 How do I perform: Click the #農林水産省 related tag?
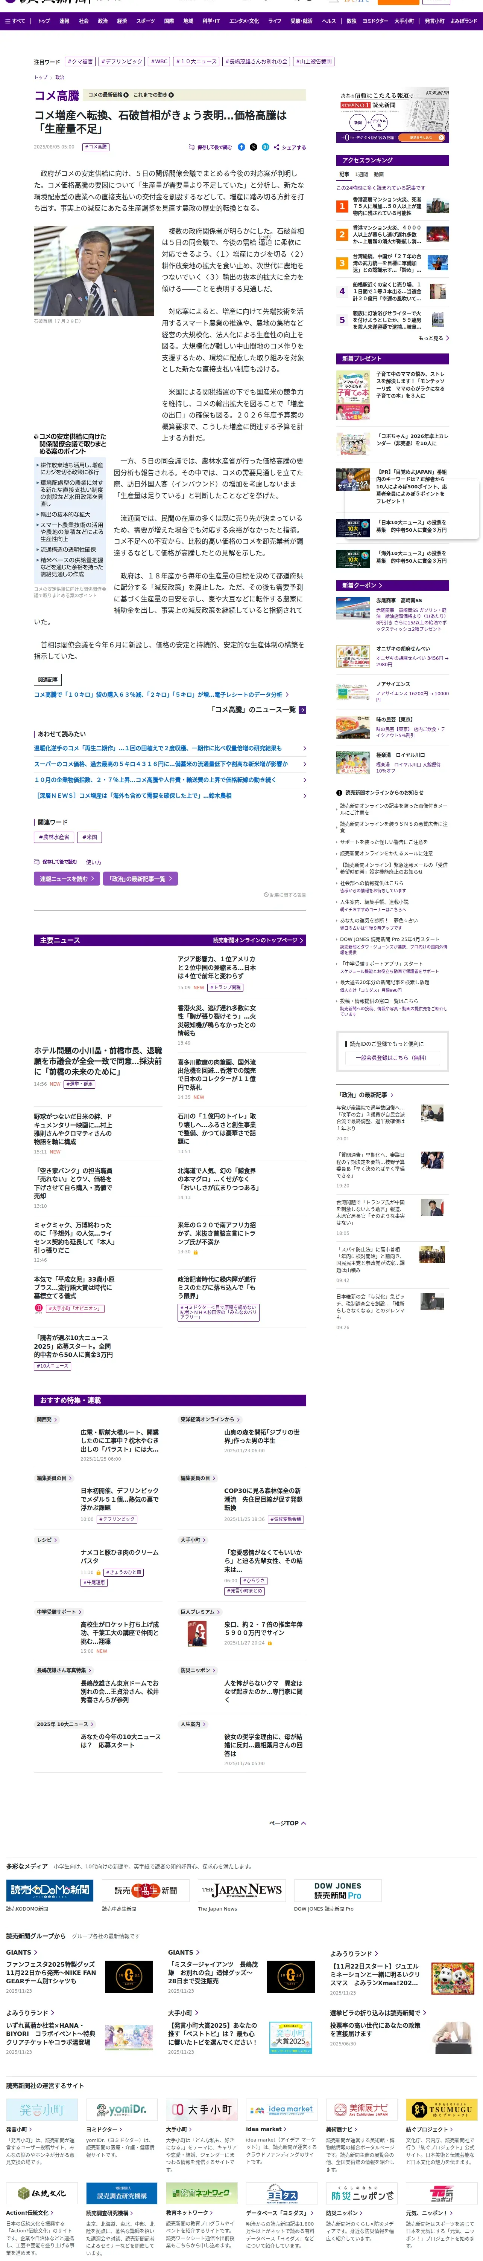click(x=54, y=837)
